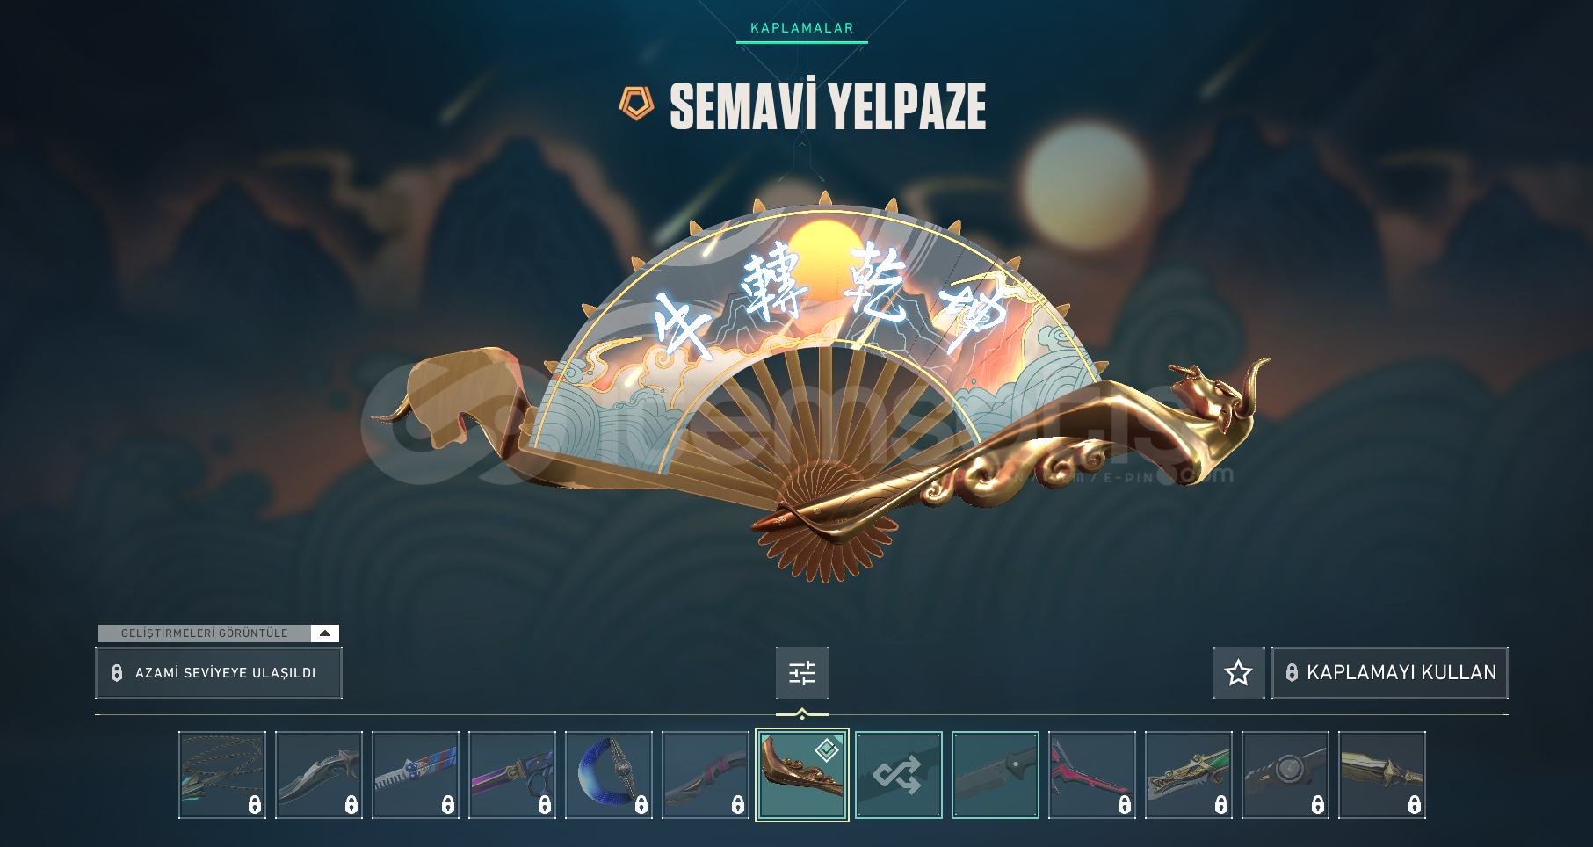
Task: Select the locked rope dagger skin thumbnail
Action: tap(222, 775)
